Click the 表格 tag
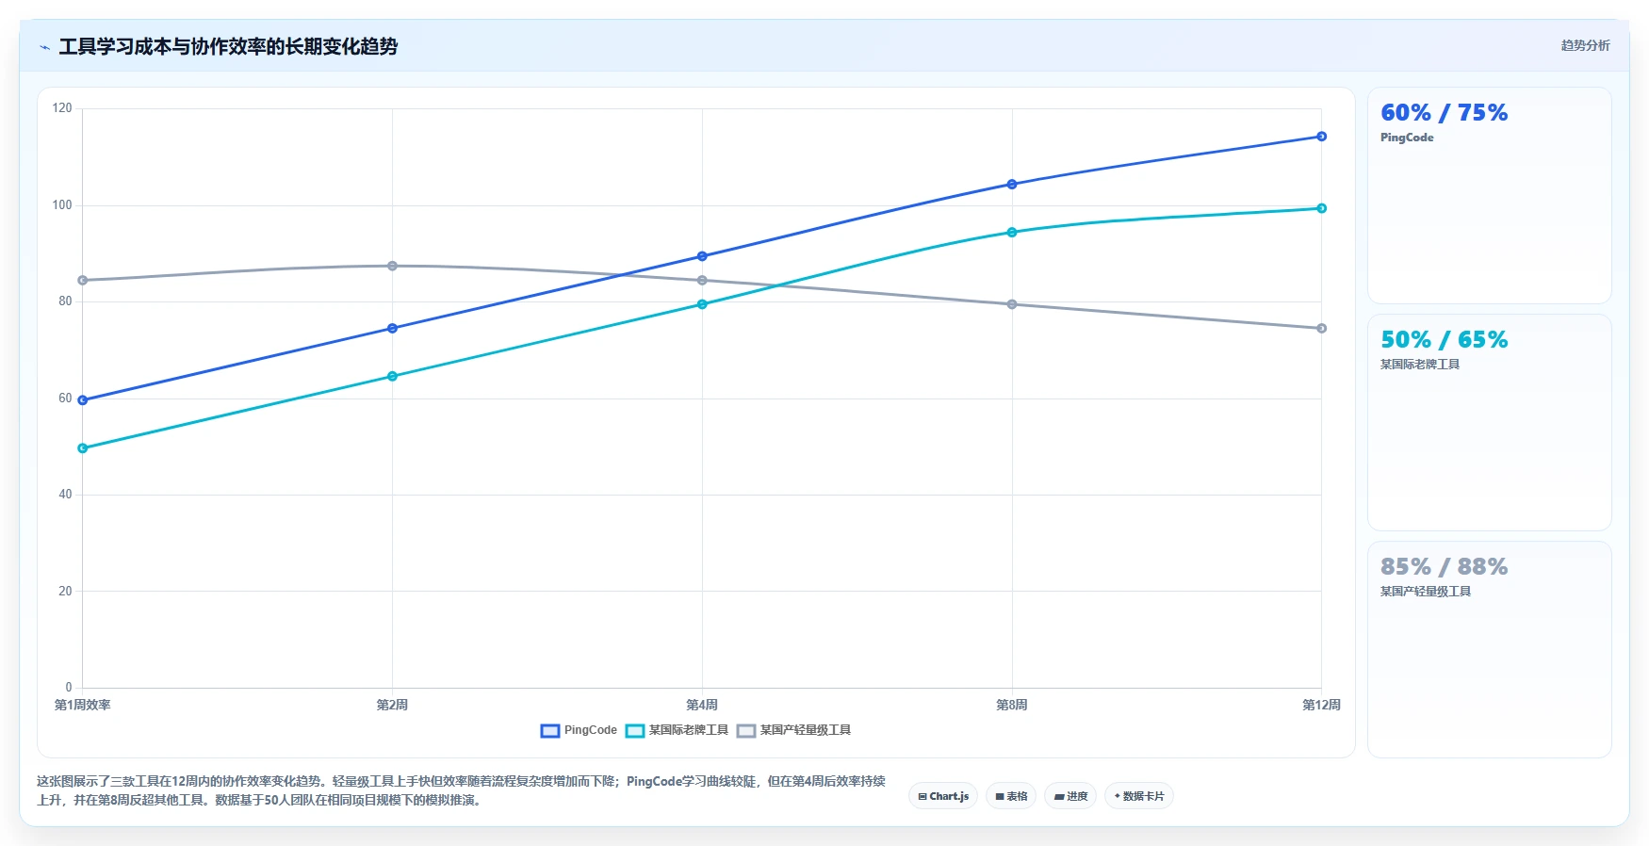The height and width of the screenshot is (846, 1649). [1011, 796]
